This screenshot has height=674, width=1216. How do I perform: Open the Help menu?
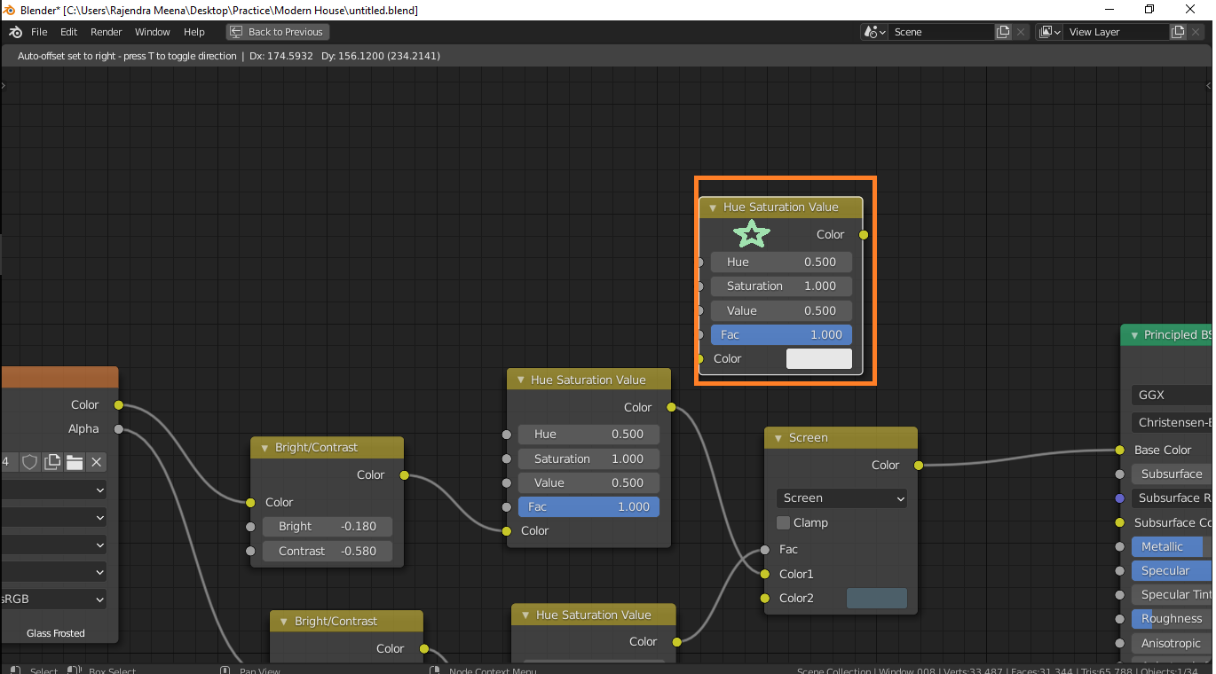[x=194, y=32]
